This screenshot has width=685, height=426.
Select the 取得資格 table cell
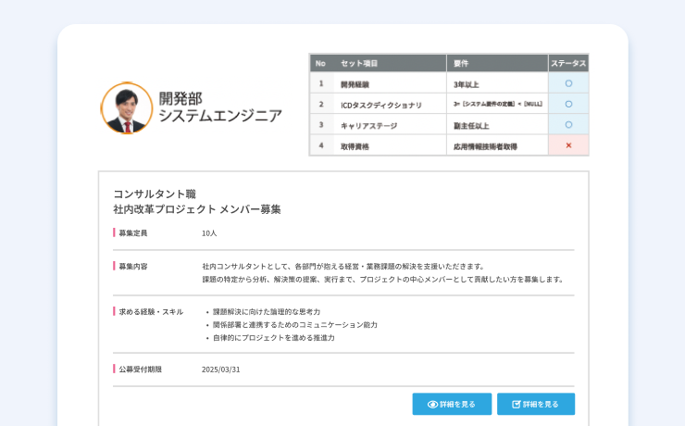[390, 145]
